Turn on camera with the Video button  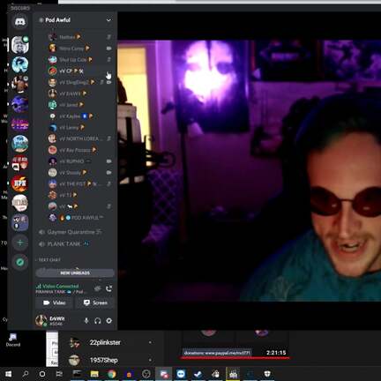click(55, 303)
